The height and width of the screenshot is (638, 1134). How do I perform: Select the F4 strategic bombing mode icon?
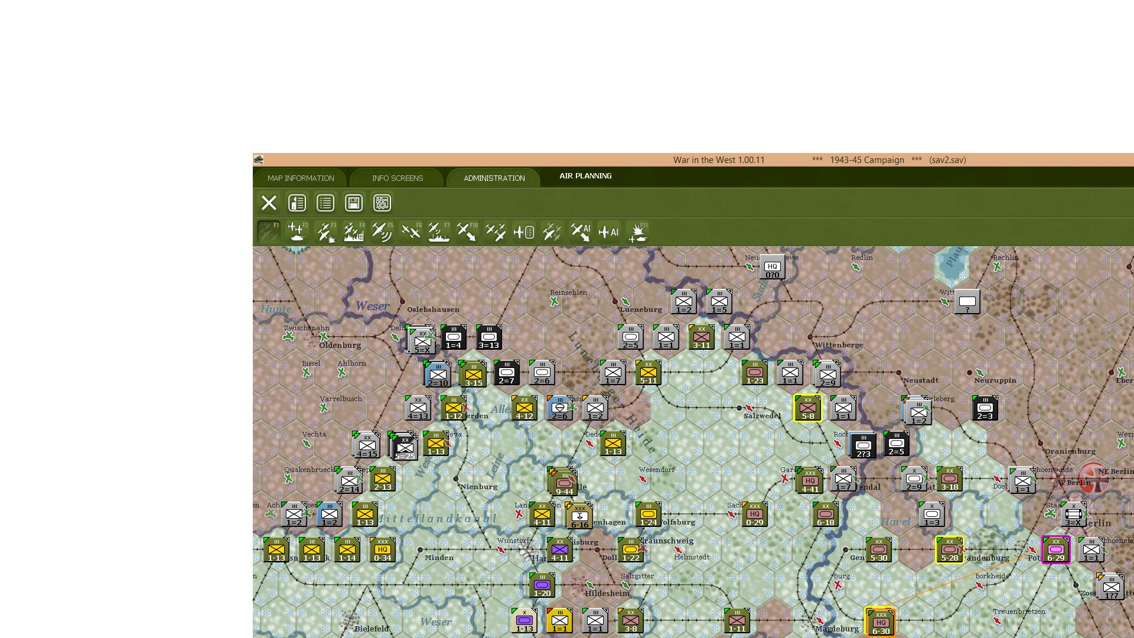tap(354, 232)
